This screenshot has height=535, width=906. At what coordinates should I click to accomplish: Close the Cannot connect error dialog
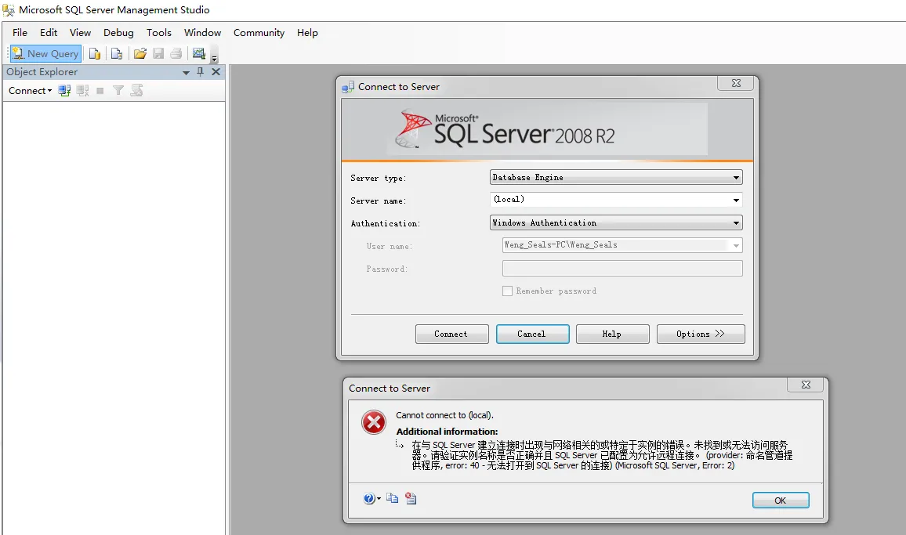(x=806, y=385)
